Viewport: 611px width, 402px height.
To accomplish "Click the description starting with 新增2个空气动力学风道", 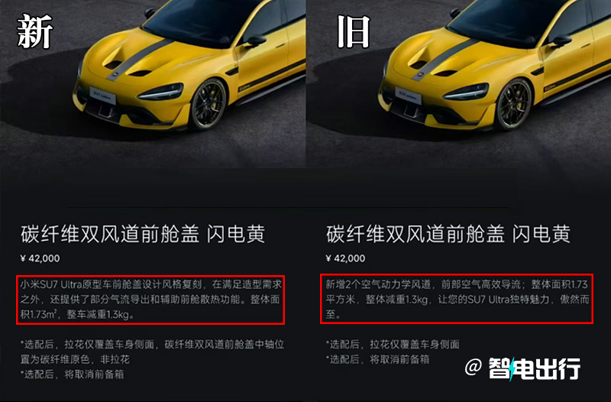I will (x=457, y=299).
